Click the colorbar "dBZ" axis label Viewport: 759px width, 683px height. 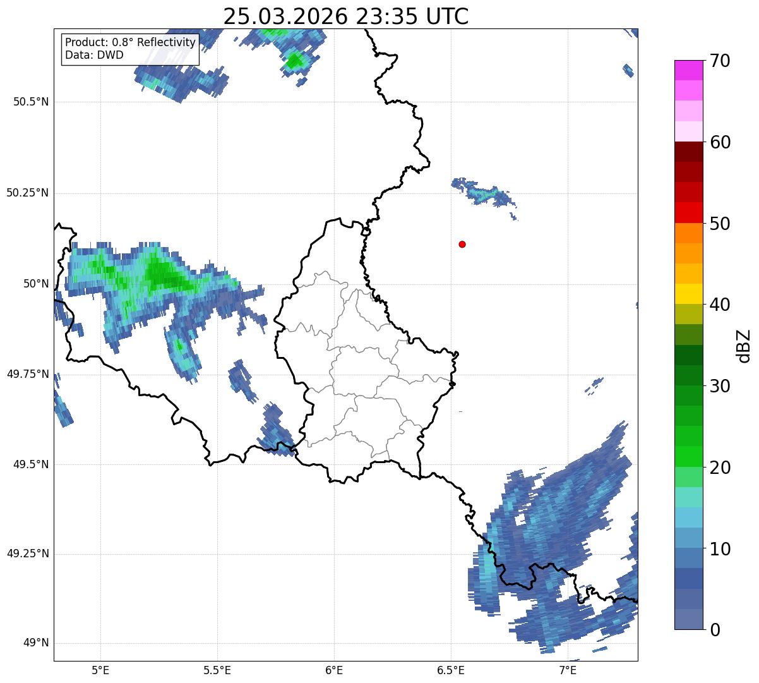pos(744,345)
